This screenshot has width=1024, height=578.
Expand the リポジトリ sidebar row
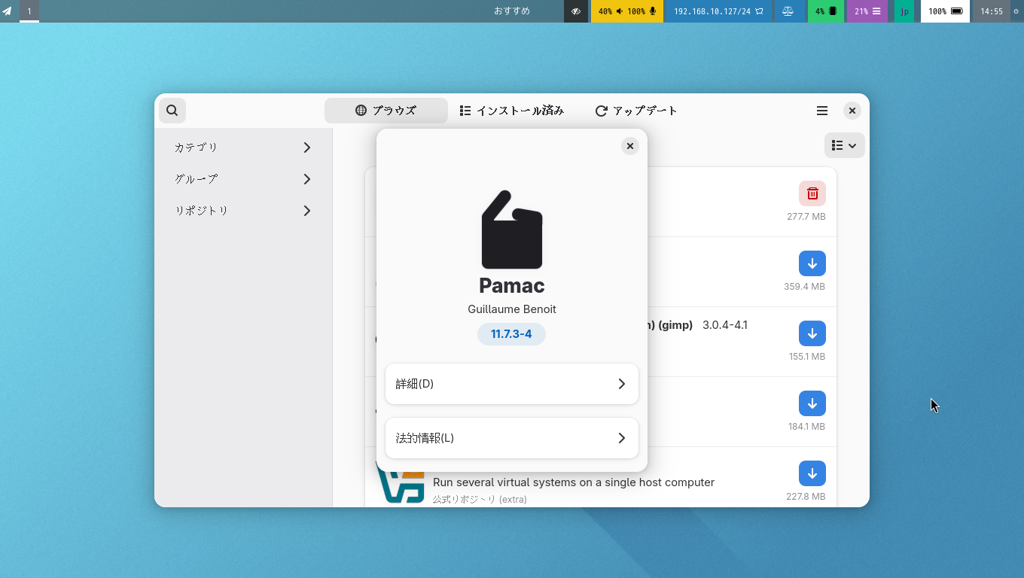pyautogui.click(x=243, y=211)
